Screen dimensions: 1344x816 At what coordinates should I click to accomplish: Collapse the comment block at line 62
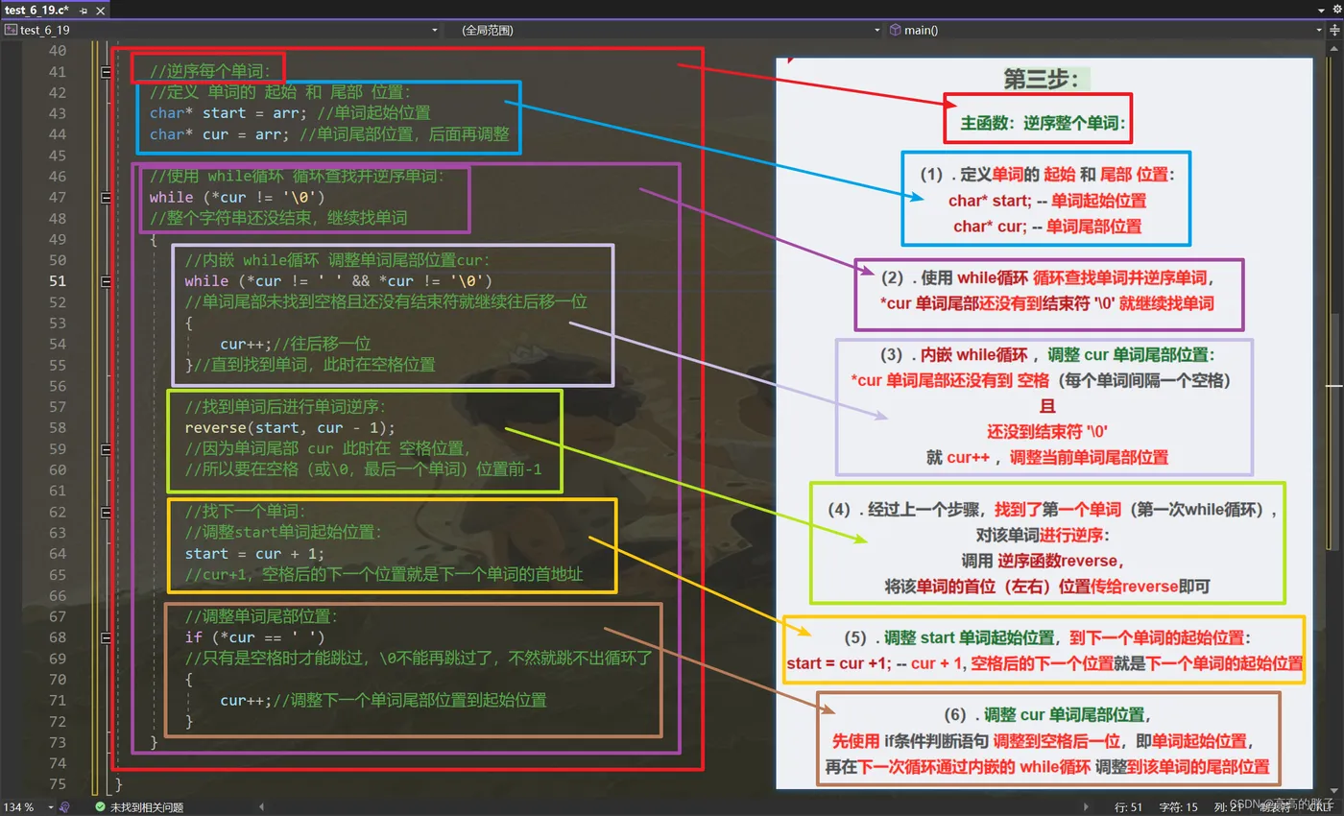pos(106,512)
